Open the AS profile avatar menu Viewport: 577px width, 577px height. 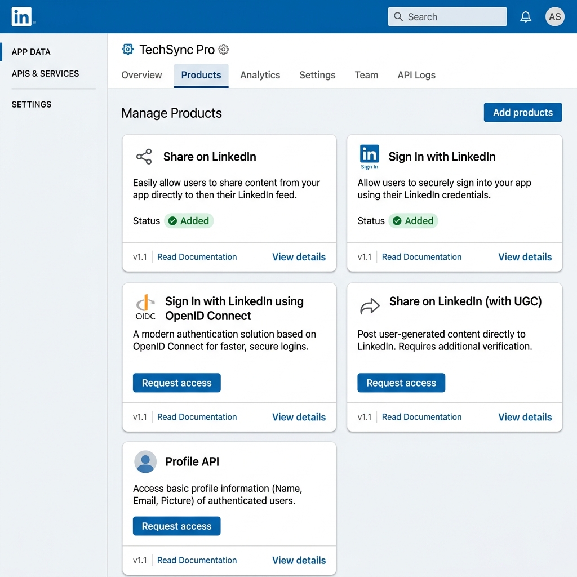click(554, 16)
